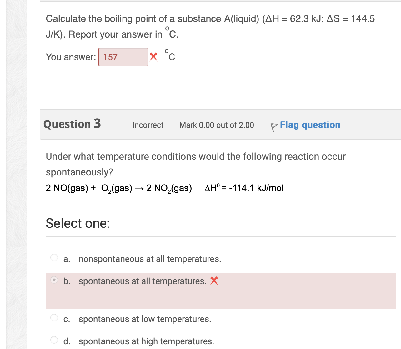The height and width of the screenshot is (349, 401).
Task: Click the Question 3 heading
Action: click(x=72, y=124)
